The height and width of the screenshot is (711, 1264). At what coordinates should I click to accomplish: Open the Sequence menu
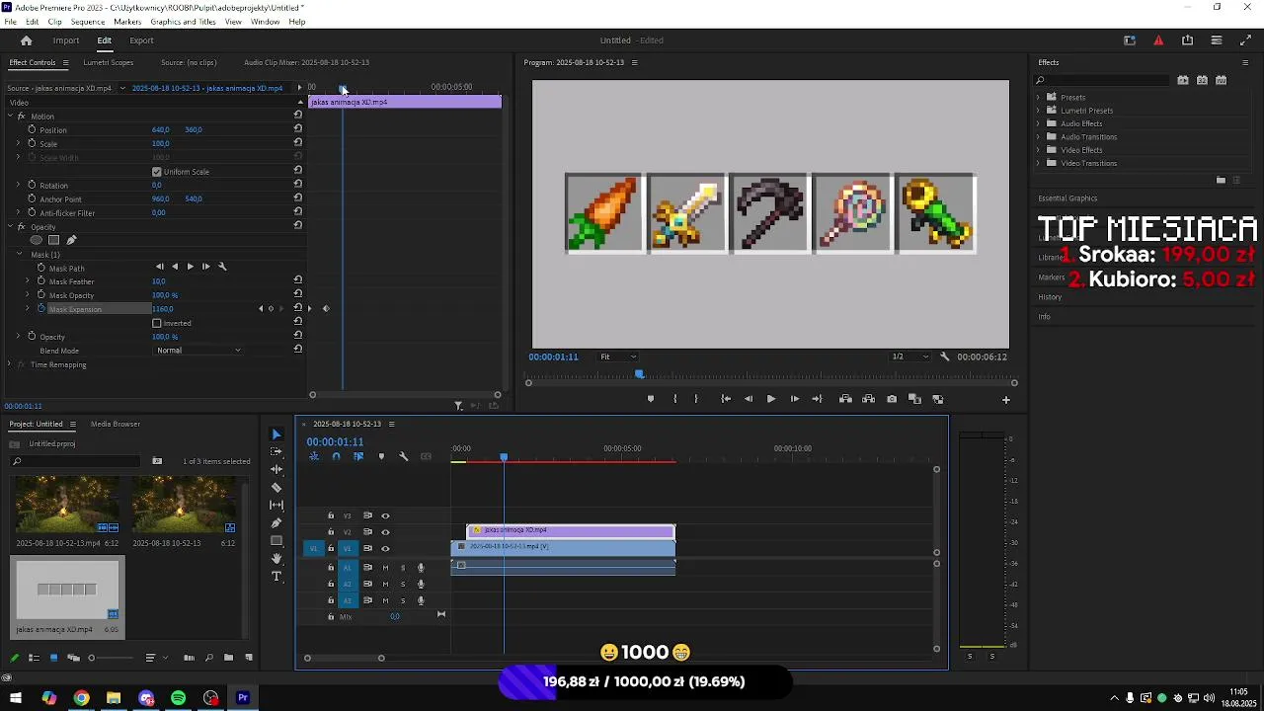coord(88,22)
